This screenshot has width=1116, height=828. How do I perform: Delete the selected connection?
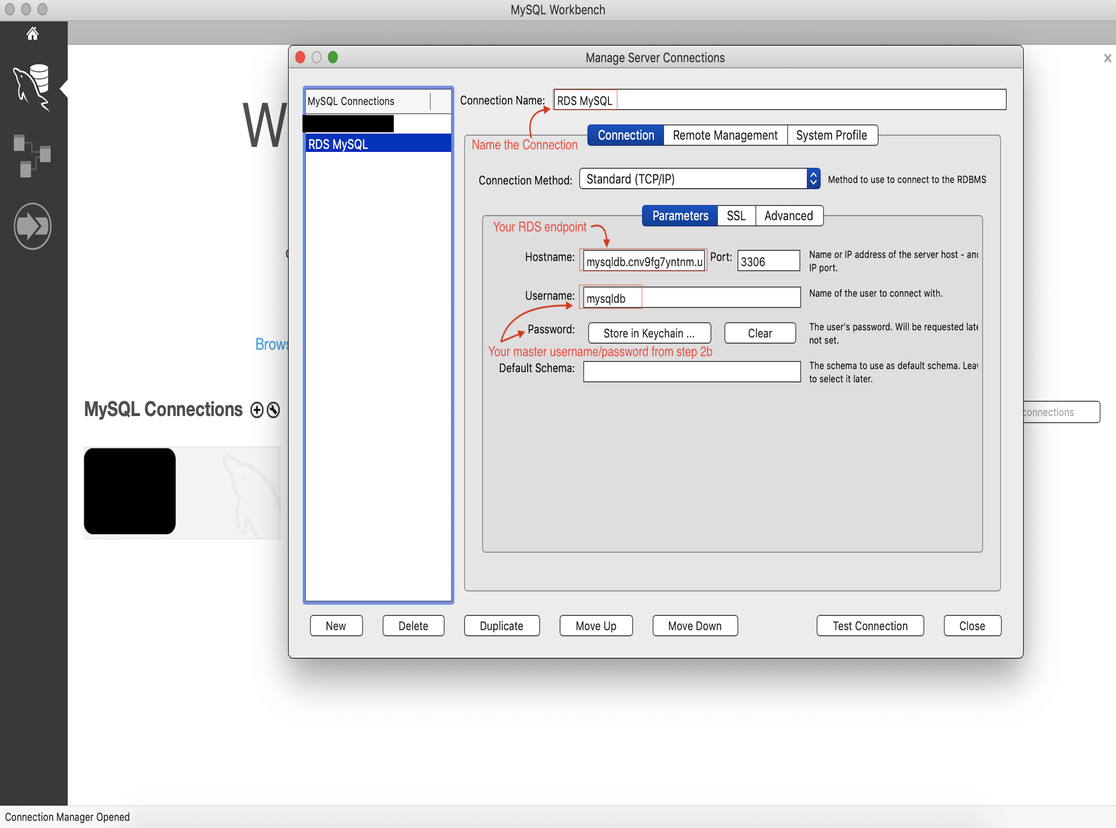(413, 626)
